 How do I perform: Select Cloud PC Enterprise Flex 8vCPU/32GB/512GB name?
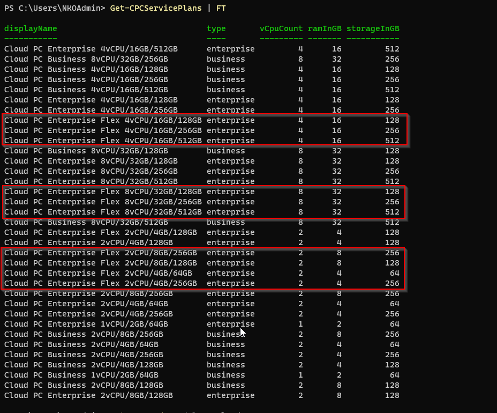click(x=103, y=212)
